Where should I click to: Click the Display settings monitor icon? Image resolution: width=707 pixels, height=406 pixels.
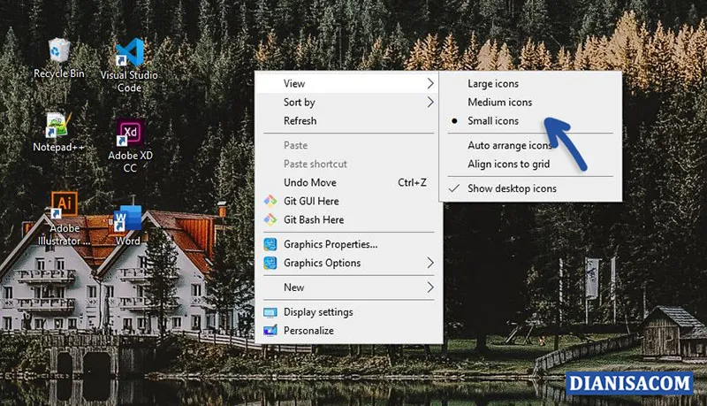point(270,312)
